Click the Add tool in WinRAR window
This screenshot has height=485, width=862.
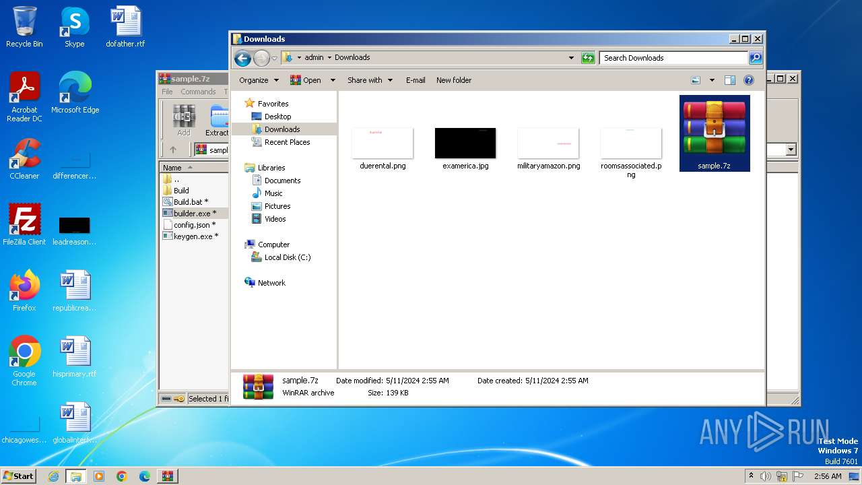pos(184,121)
